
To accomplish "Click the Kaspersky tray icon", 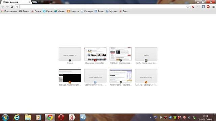I will pyautogui.click(x=180, y=118).
